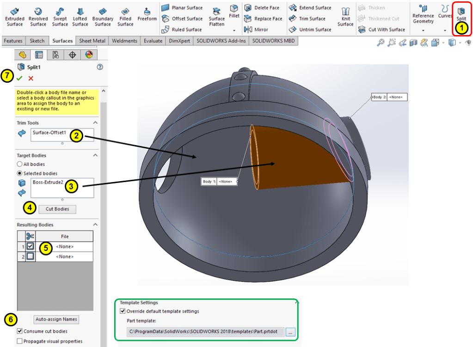Collapse the Trim Tools section
473x347 pixels.
(x=95, y=123)
